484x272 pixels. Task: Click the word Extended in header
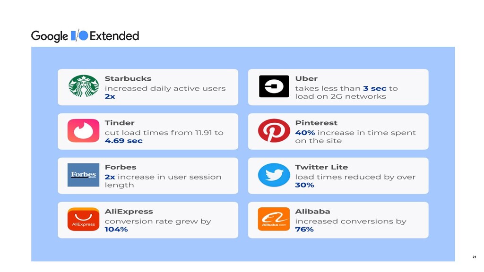click(114, 36)
